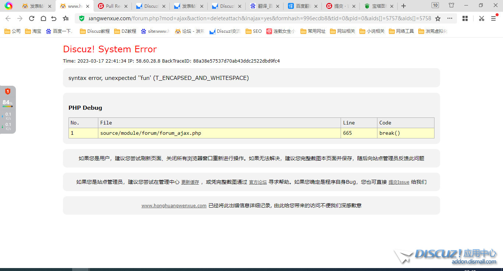Viewport: 503px width, 271px height.
Task: Click the page refresh icon
Action: point(32,18)
